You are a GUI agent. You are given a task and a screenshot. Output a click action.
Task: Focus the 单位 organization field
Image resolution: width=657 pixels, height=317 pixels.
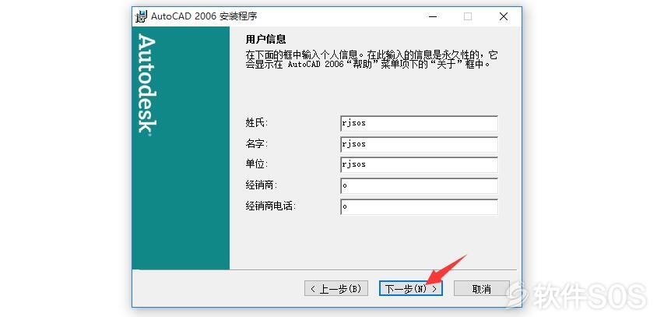click(419, 164)
